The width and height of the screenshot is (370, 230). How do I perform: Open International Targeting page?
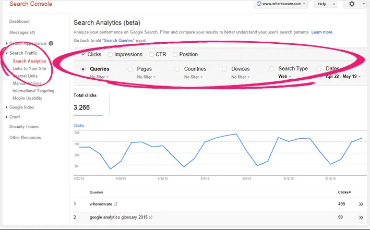tap(33, 91)
